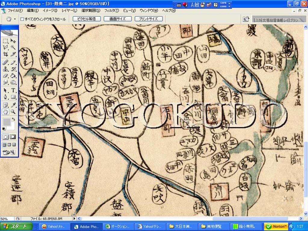Select the Zoom magnifier tool

tap(13, 112)
